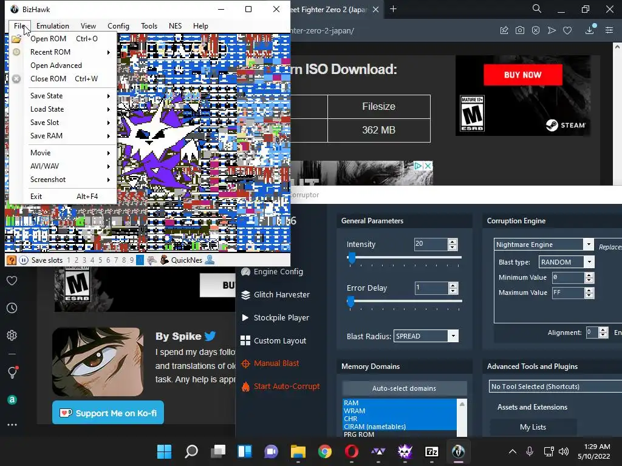Click the Error Delay value field showing 1
622x466 pixels.
[431, 288]
